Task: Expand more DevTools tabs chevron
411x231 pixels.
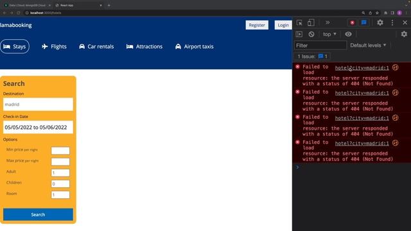Action: coord(328,23)
